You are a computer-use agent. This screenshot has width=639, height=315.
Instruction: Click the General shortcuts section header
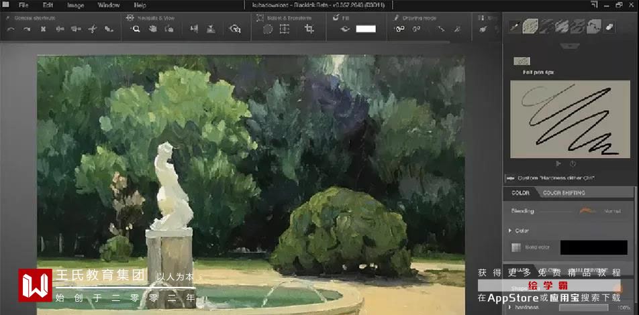click(35, 18)
